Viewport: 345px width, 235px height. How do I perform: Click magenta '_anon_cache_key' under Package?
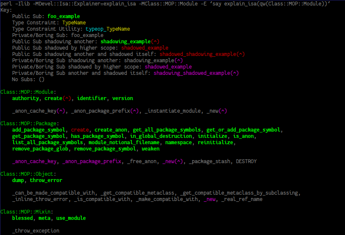pos(34,161)
